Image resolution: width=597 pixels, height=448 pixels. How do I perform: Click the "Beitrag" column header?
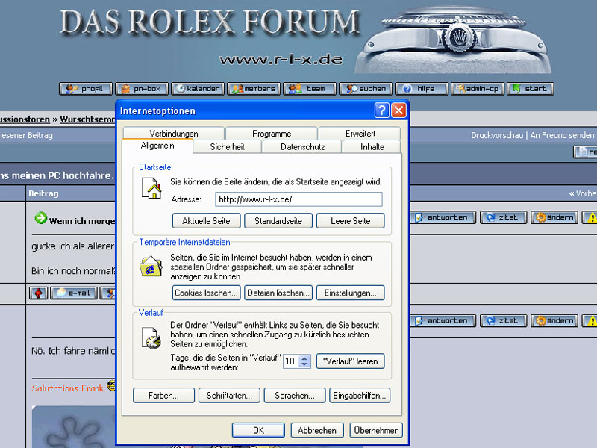(43, 193)
